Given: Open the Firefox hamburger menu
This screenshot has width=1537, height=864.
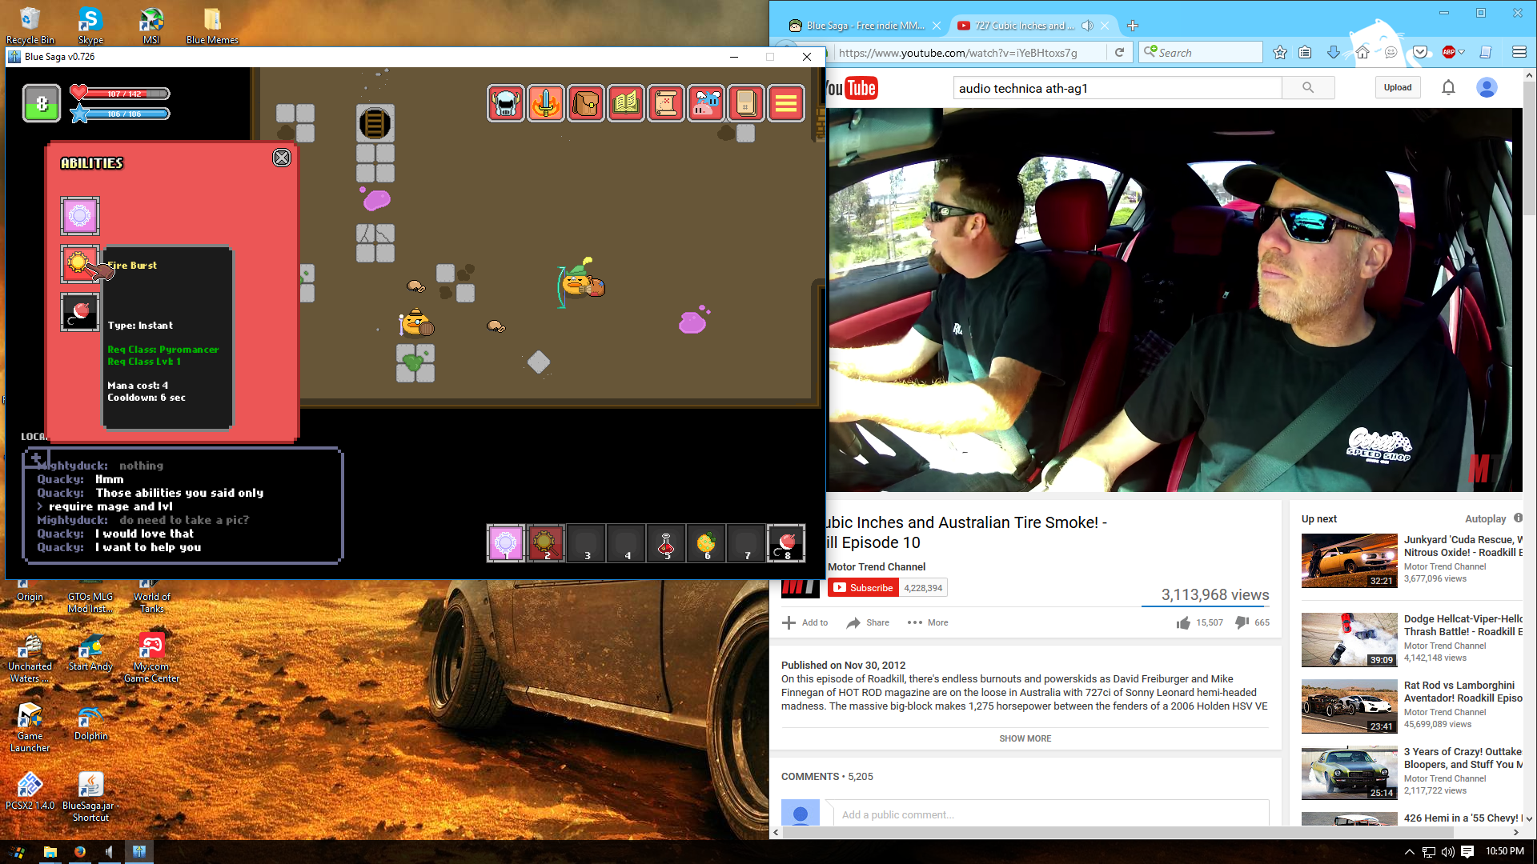Looking at the screenshot, I should [1519, 53].
